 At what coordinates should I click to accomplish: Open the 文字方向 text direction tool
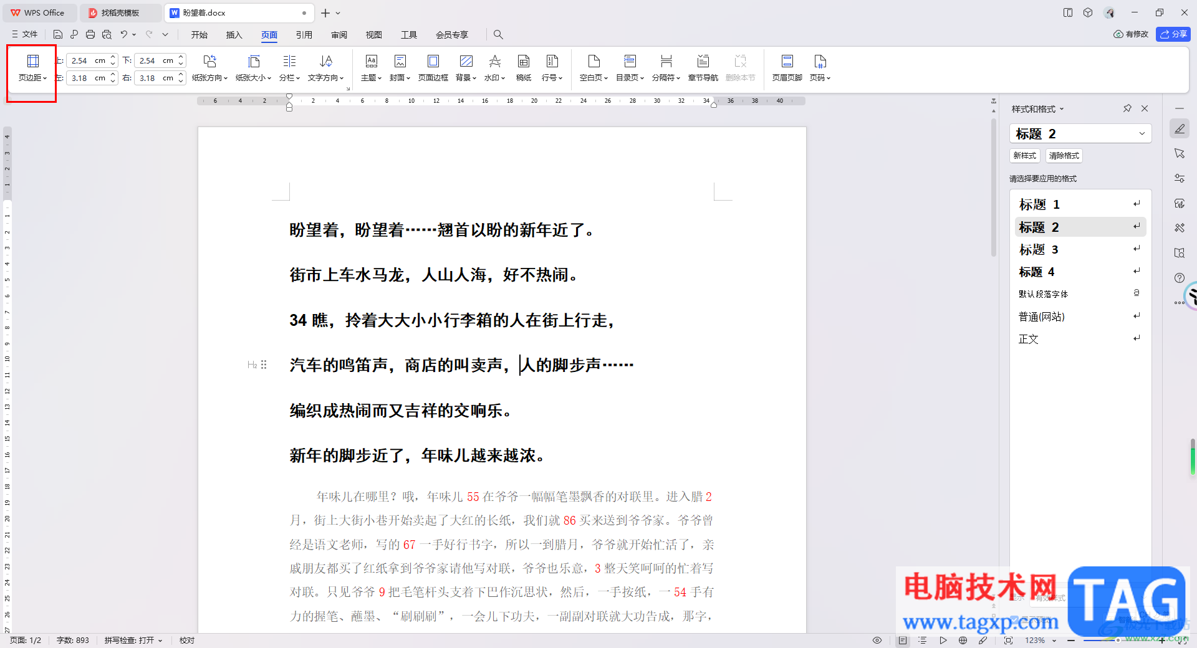(325, 69)
